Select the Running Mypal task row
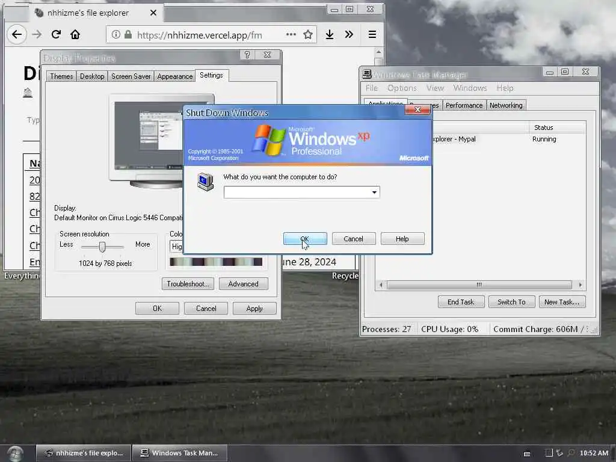 click(x=509, y=139)
